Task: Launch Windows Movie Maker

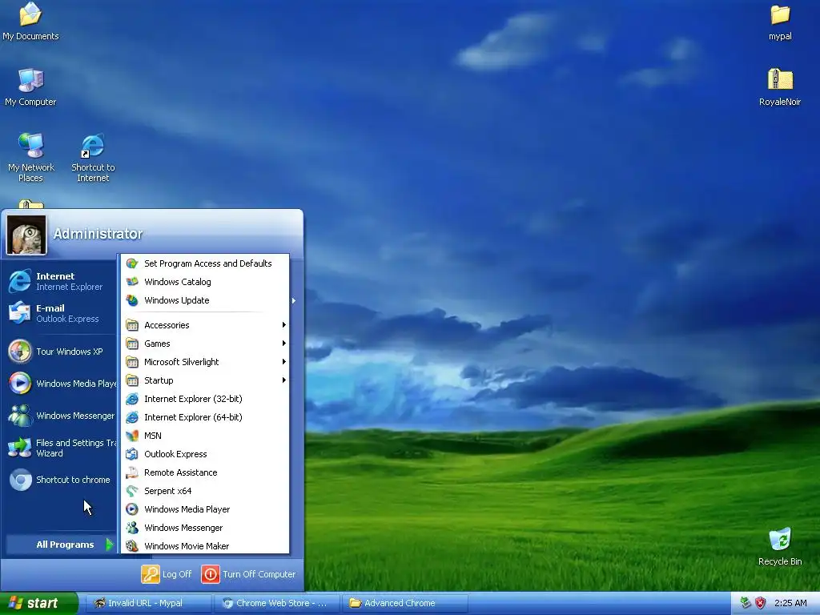Action: [x=205, y=546]
